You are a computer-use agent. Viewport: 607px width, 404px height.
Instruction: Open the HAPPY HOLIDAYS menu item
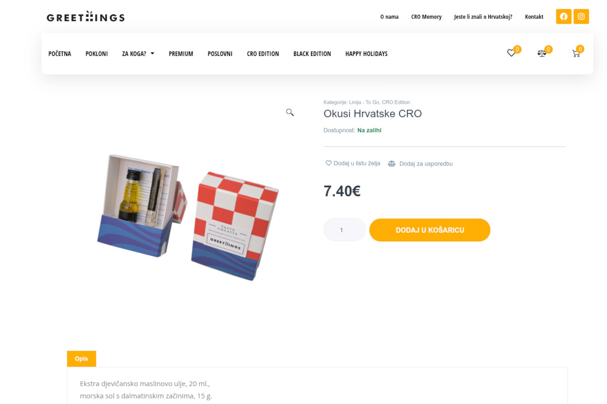coord(366,54)
